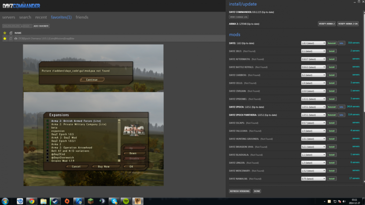This screenshot has height=205, width=365.
Task: Unfavorite the TCB Epoch Chernarus server star
Action: click(5, 39)
